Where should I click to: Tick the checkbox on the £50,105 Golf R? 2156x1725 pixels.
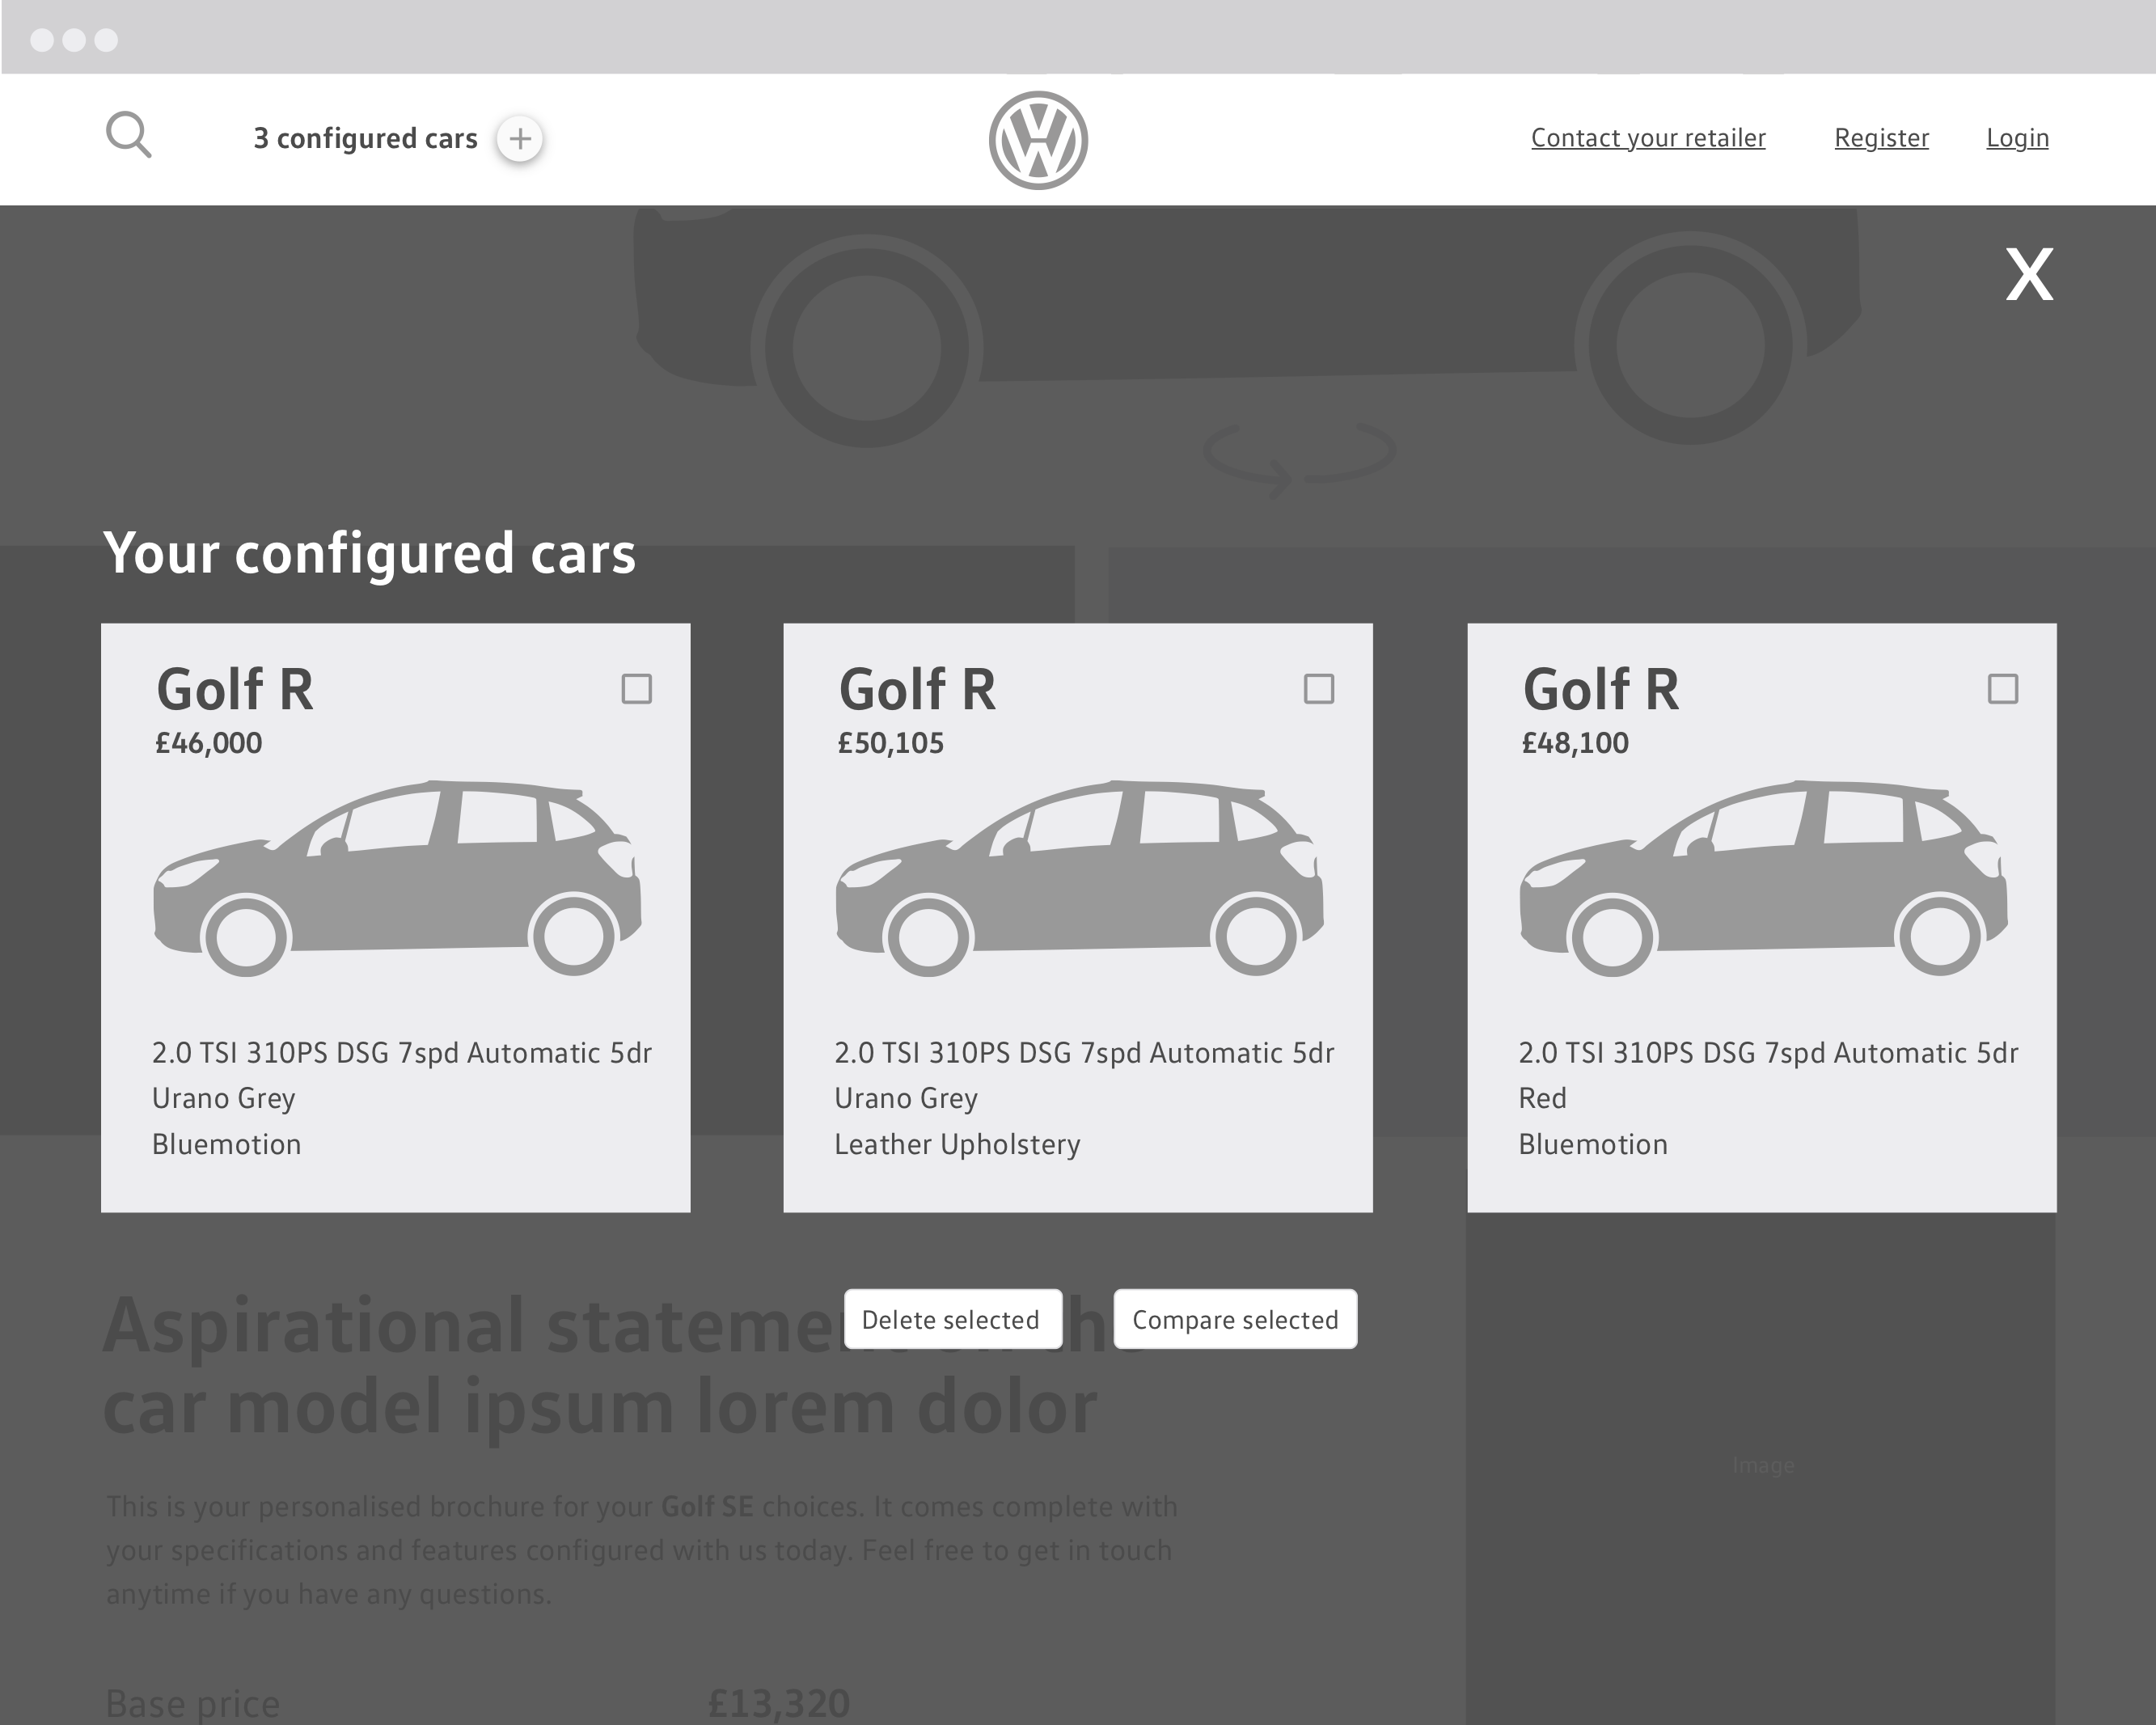click(x=1319, y=689)
